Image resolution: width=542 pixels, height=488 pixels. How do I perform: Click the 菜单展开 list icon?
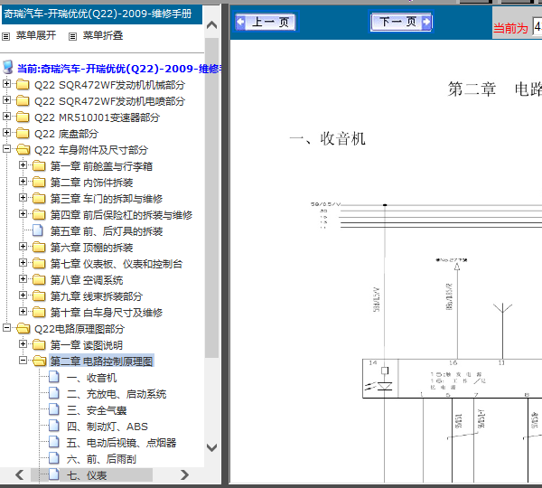[6, 36]
